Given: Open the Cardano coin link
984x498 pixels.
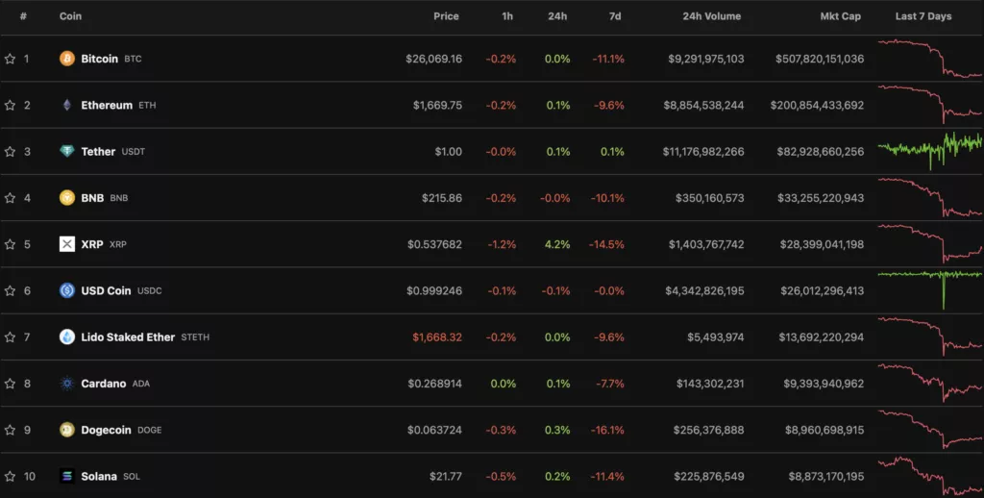Looking at the screenshot, I should (x=104, y=384).
